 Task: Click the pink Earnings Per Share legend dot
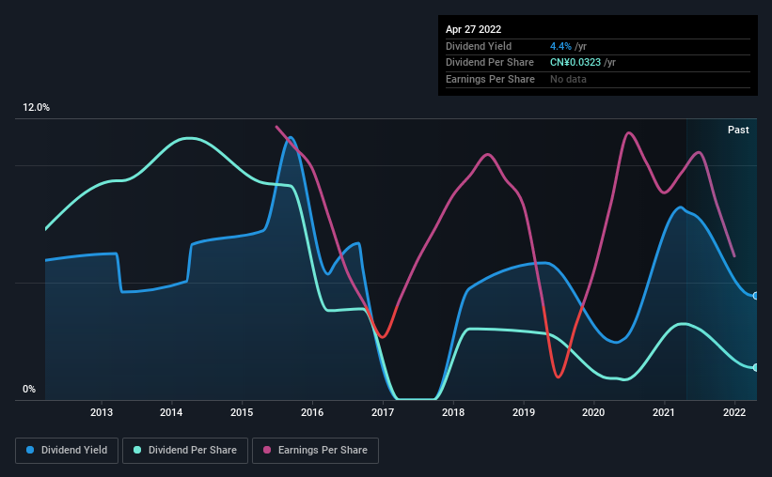pyautogui.click(x=267, y=450)
